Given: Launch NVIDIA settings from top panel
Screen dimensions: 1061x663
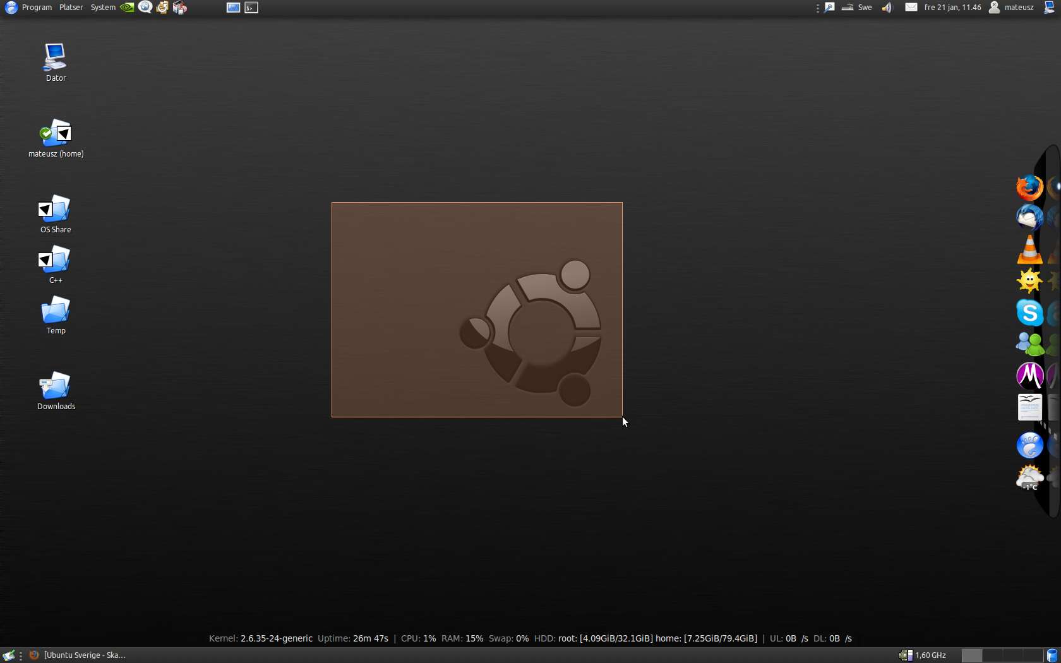Looking at the screenshot, I should (127, 8).
